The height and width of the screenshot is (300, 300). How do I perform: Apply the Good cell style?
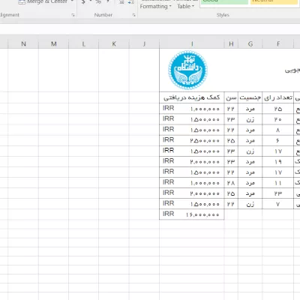pyautogui.click(x=224, y=2)
